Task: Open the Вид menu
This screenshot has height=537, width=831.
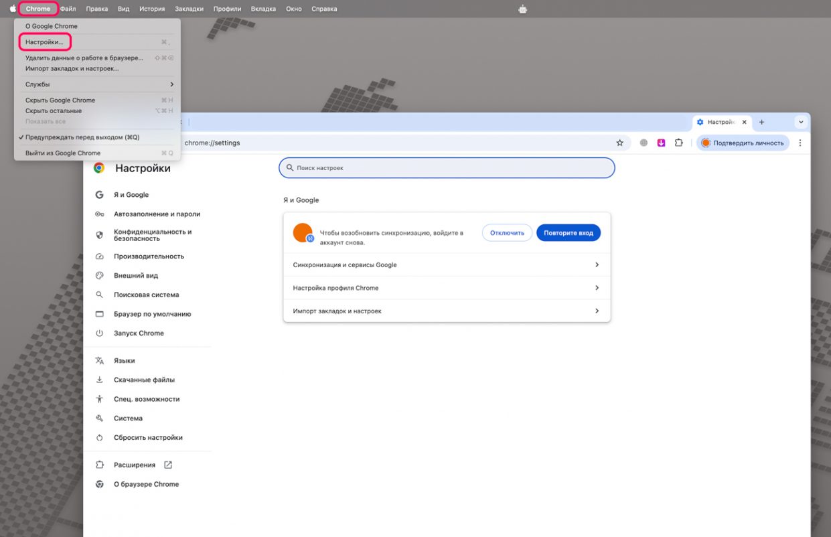Action: click(x=123, y=9)
